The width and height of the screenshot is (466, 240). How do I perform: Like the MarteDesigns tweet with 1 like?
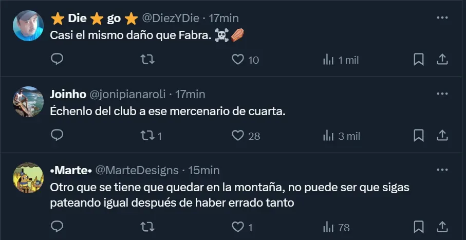pyautogui.click(x=238, y=227)
